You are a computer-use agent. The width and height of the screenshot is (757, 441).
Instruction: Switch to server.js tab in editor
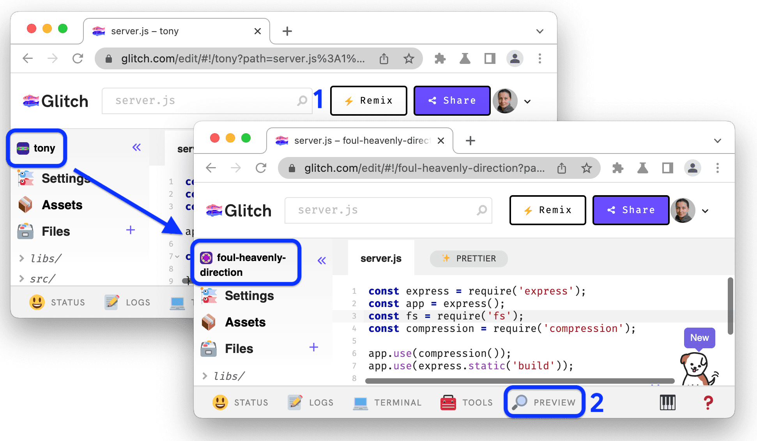click(x=382, y=258)
